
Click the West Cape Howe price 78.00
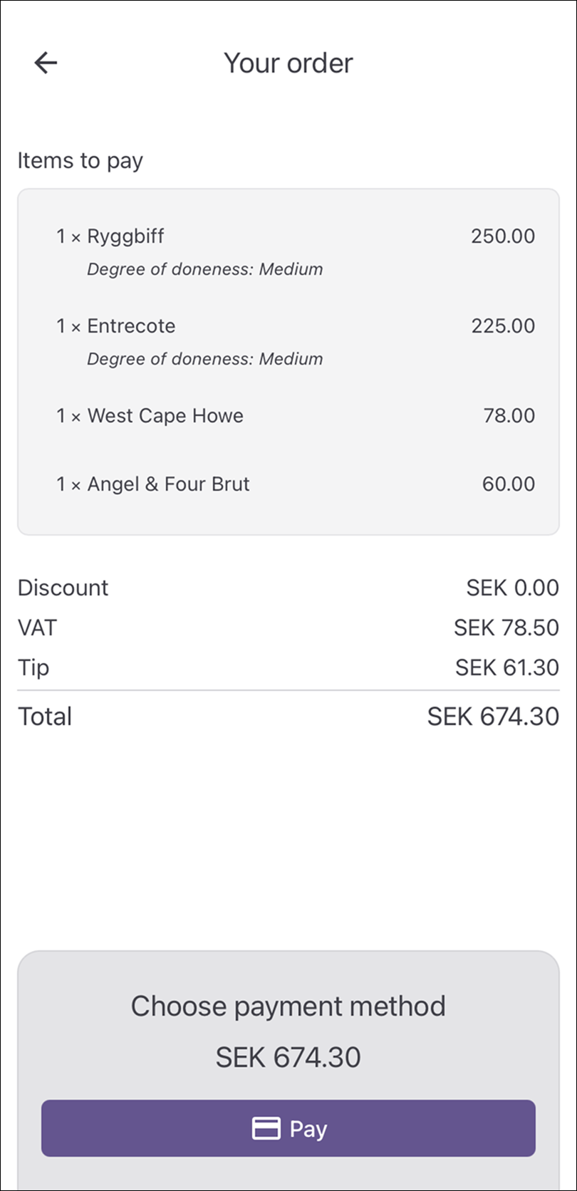(x=509, y=416)
